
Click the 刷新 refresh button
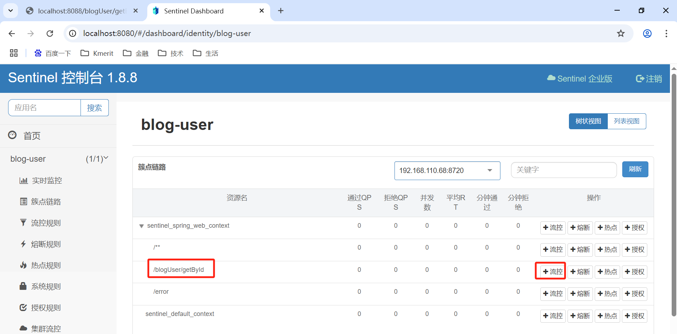click(635, 169)
